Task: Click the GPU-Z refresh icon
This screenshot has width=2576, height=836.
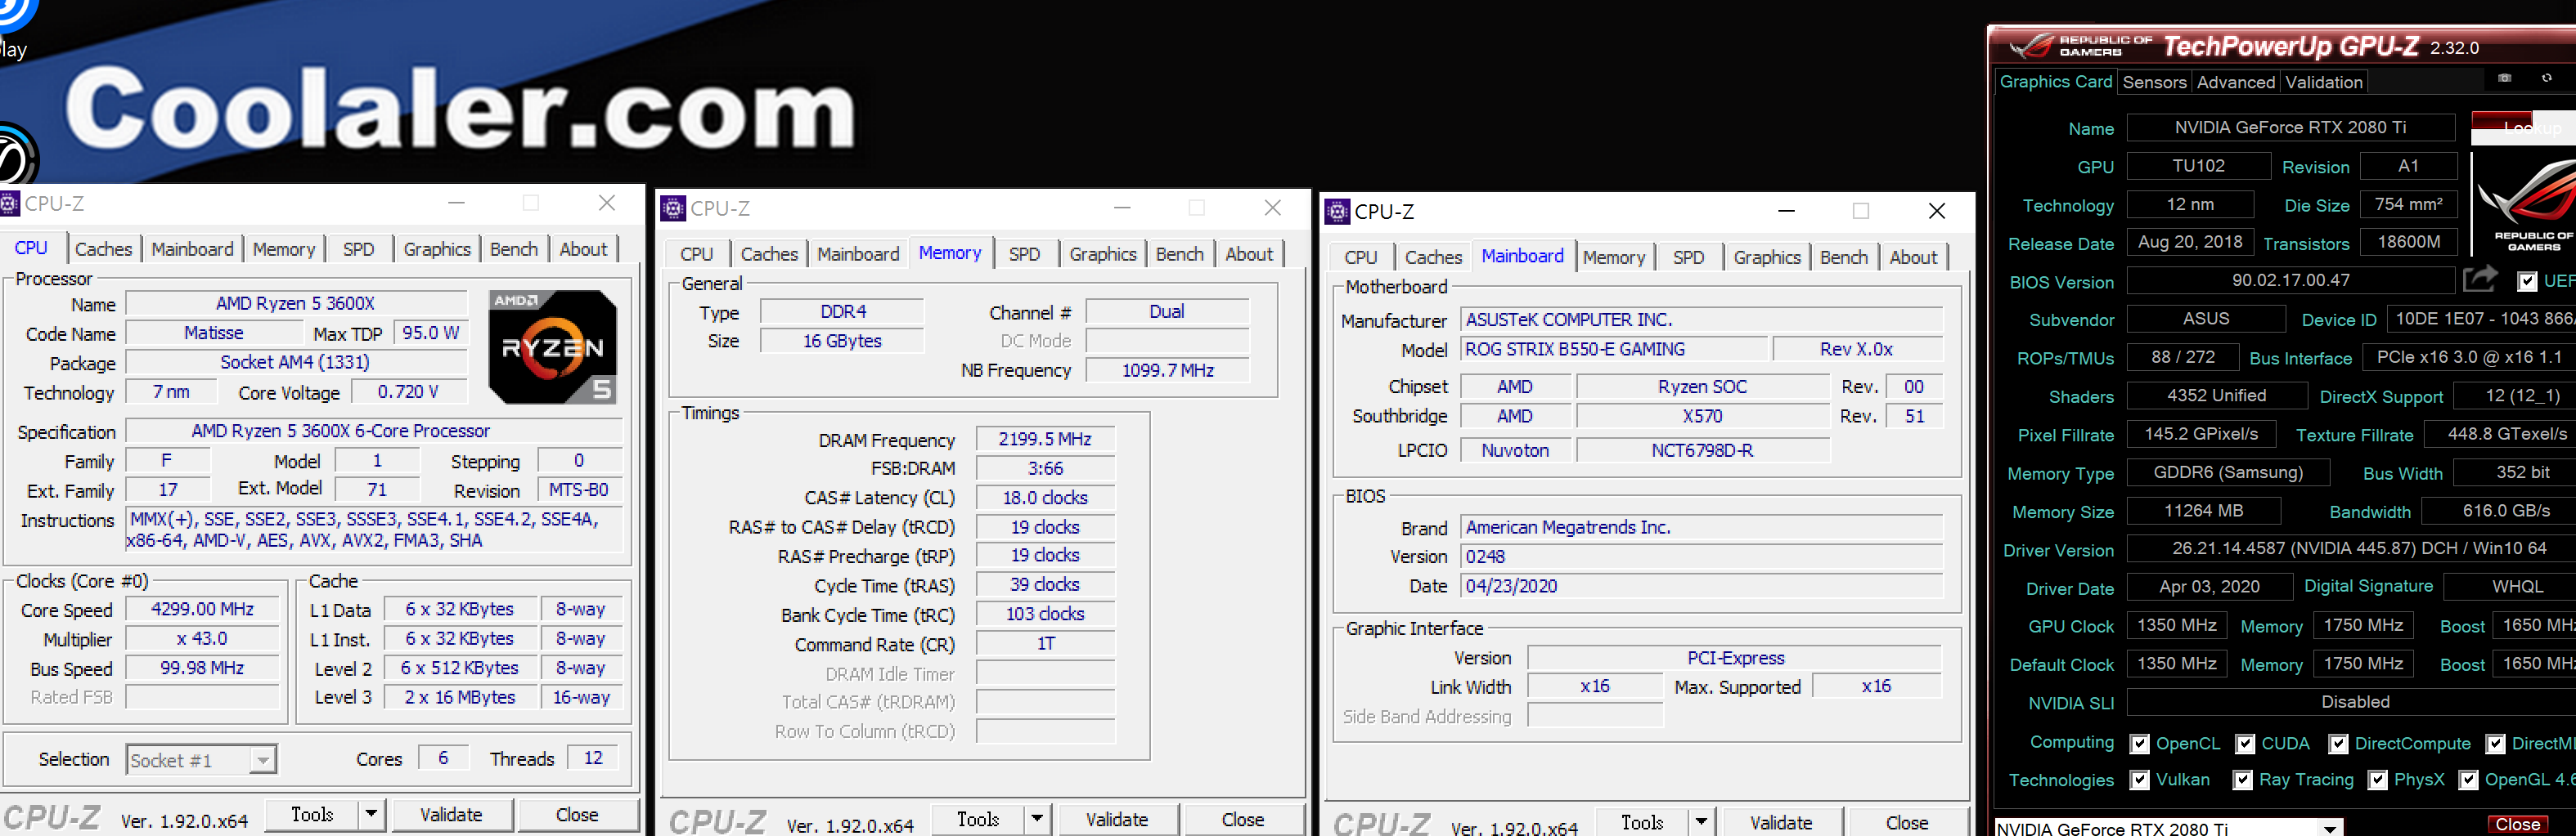Action: tap(2546, 79)
